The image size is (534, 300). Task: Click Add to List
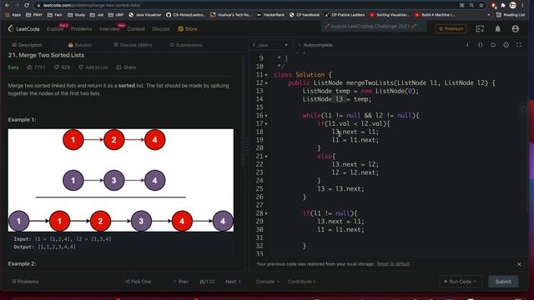point(93,67)
